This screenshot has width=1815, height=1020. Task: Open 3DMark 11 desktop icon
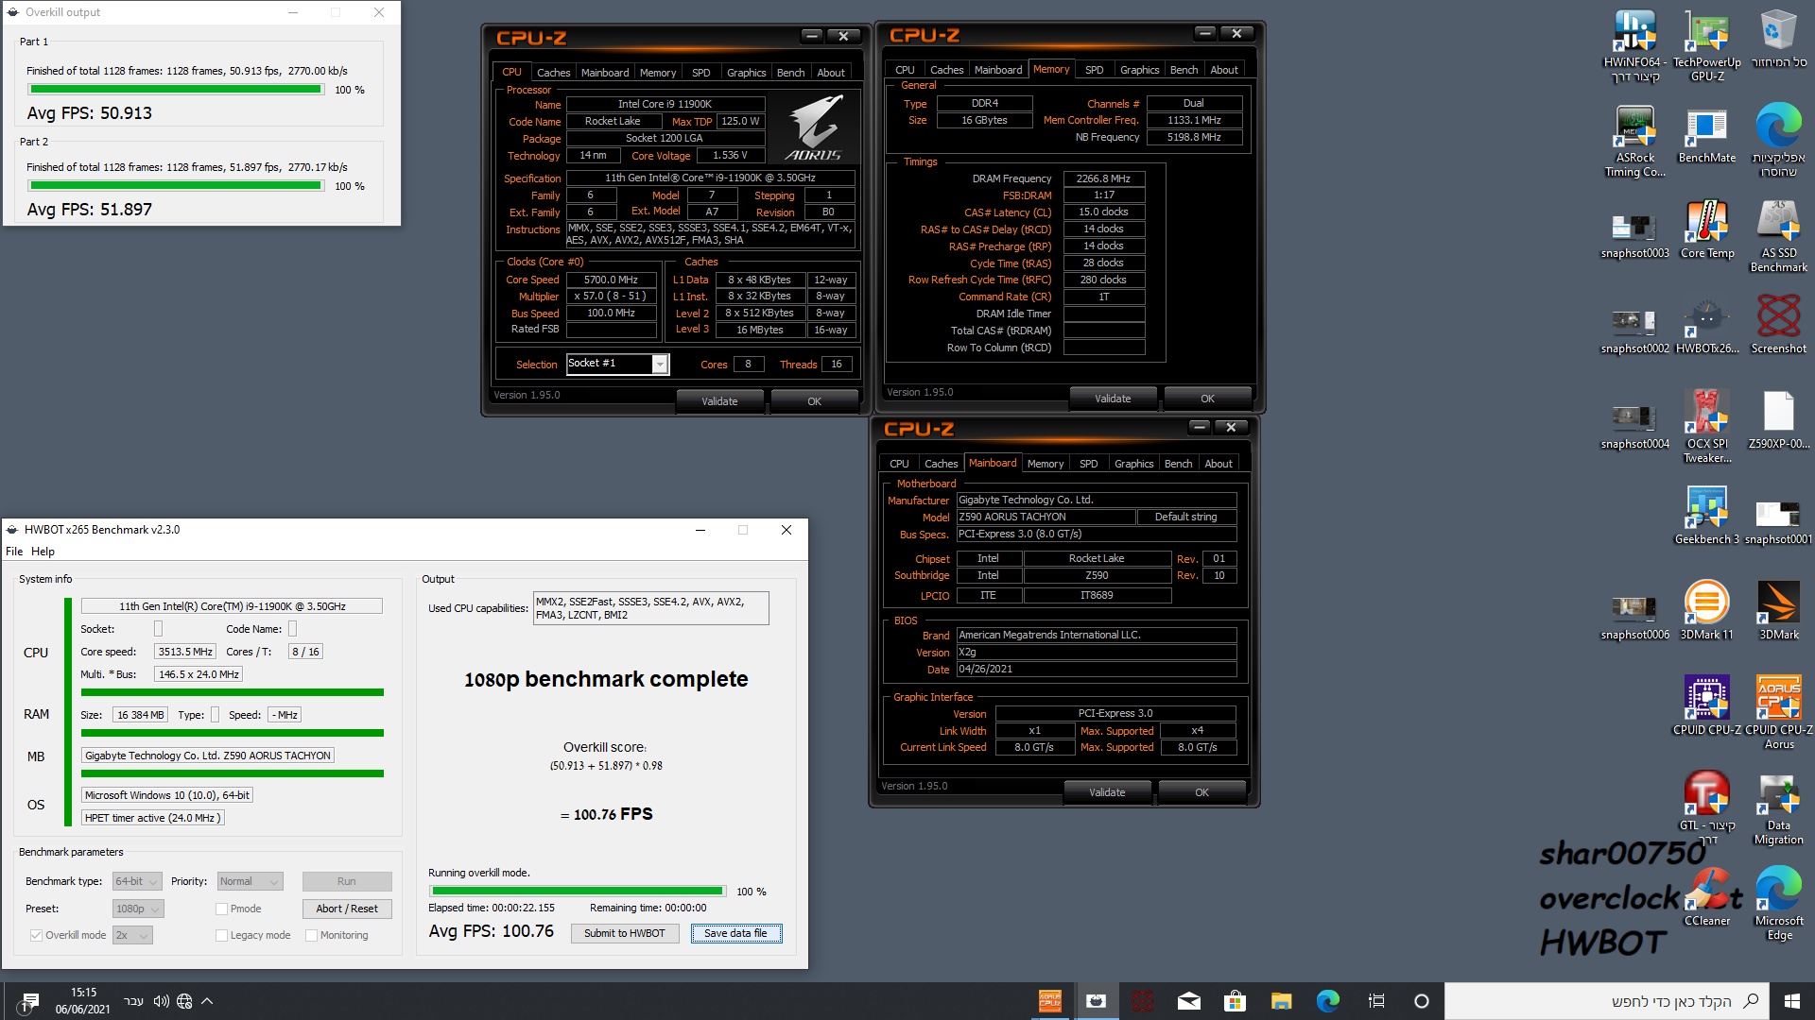point(1706,610)
